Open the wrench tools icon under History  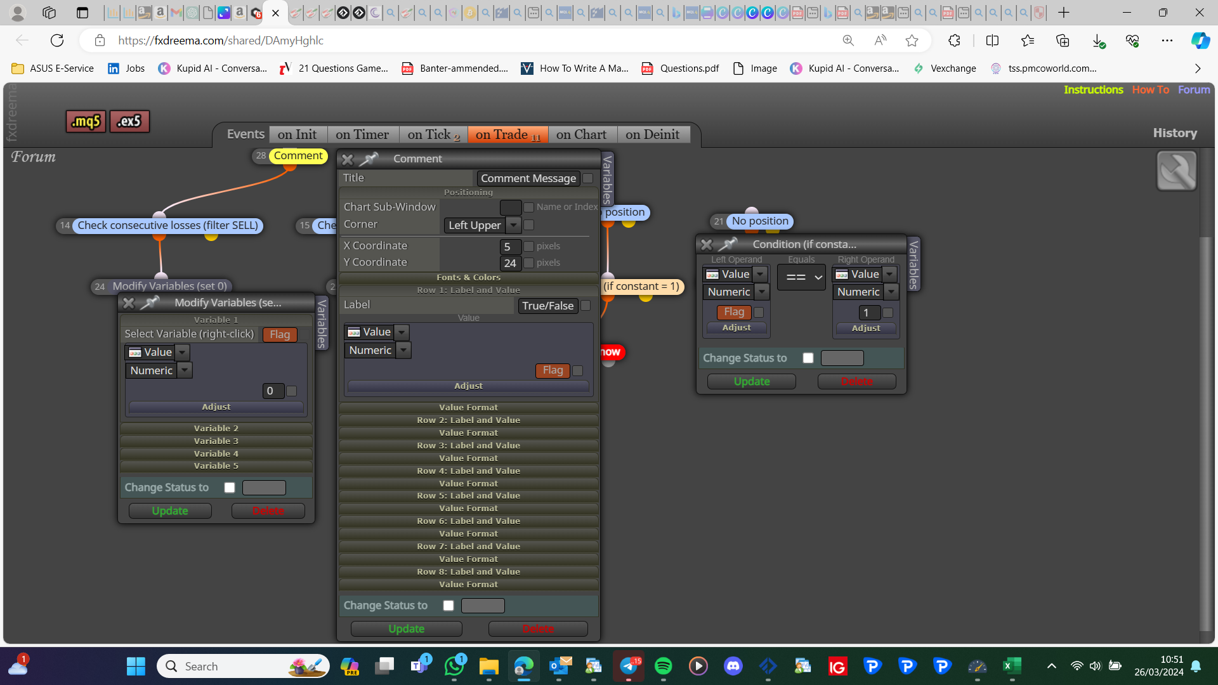[x=1177, y=171]
